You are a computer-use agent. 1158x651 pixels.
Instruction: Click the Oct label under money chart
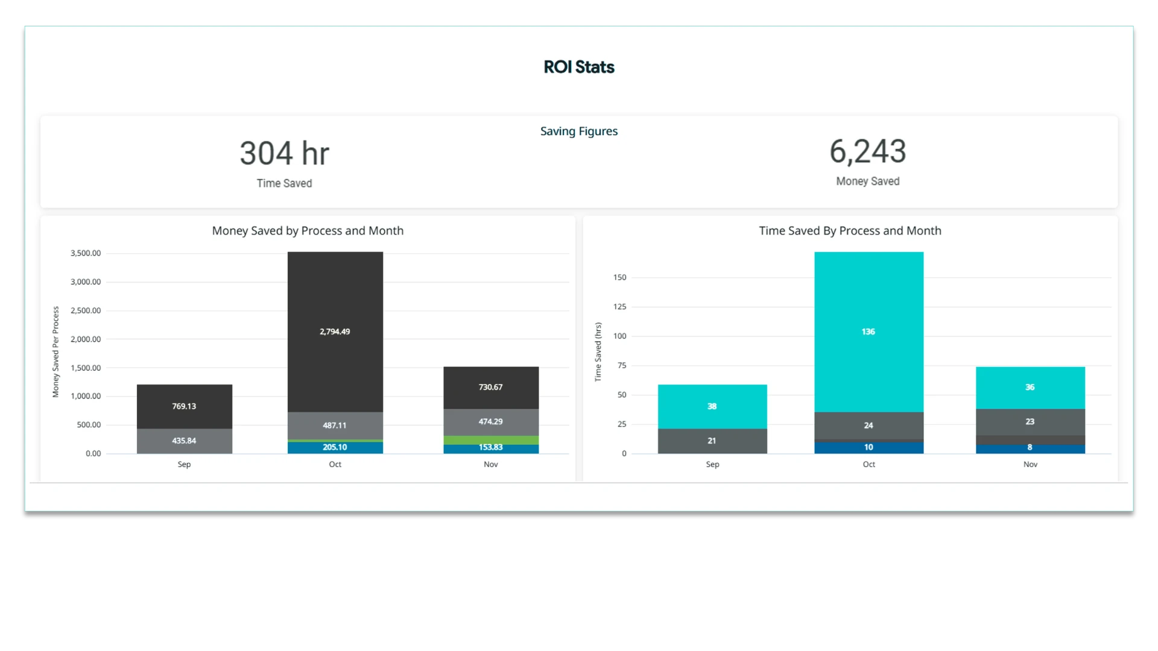coord(335,465)
